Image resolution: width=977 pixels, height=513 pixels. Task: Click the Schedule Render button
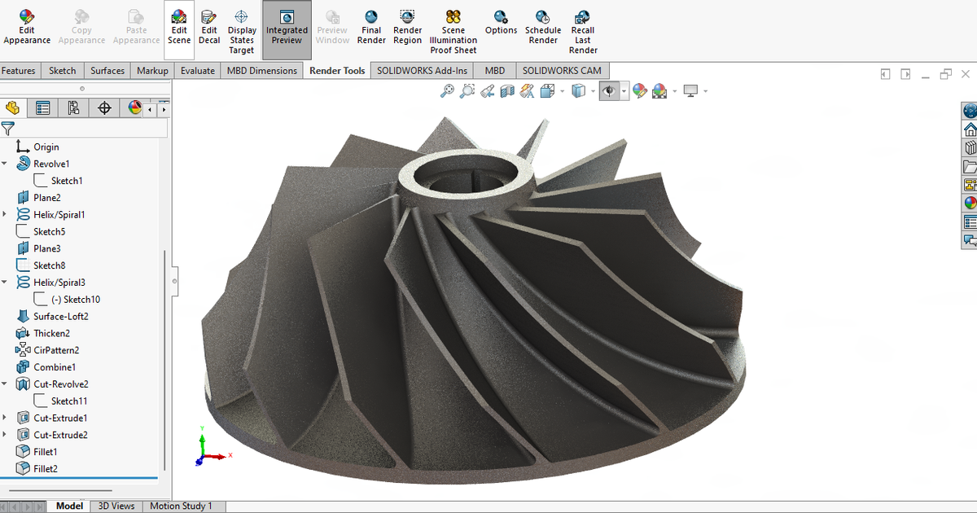click(543, 27)
